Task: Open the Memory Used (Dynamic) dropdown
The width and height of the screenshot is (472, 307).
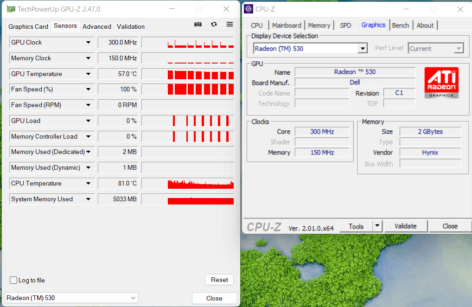Action: click(x=88, y=168)
